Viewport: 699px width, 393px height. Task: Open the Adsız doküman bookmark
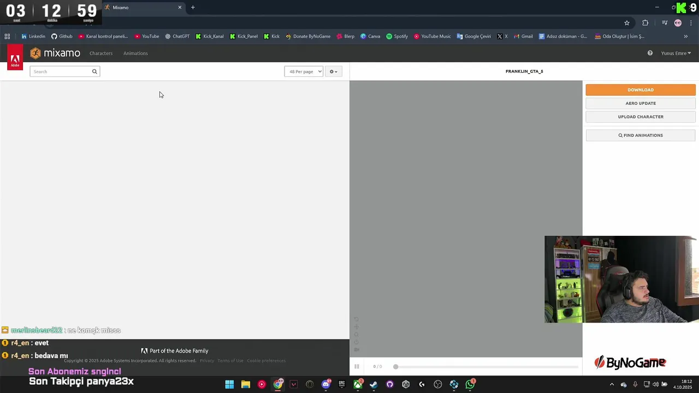(563, 37)
